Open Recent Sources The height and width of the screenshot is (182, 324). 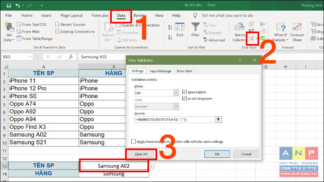pos(70,24)
